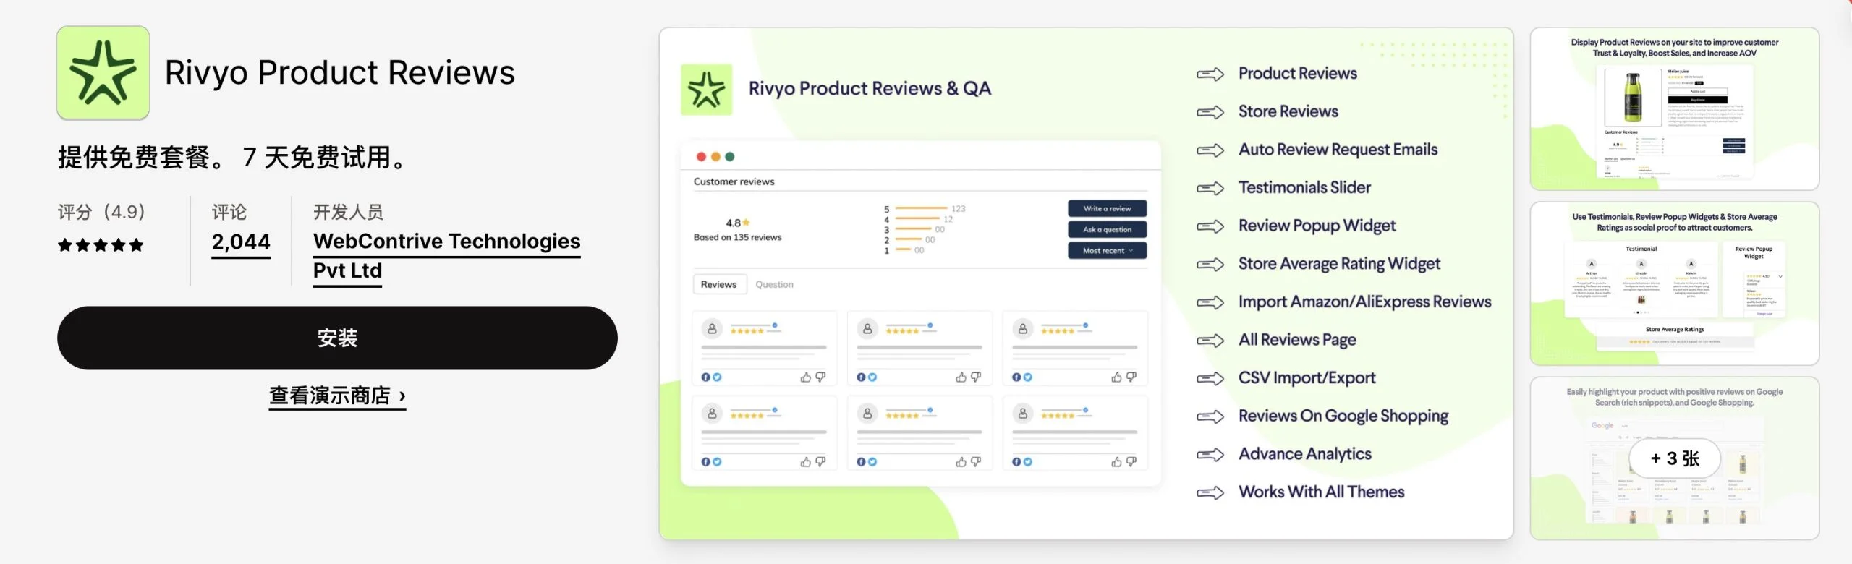Open the 2,044 reviews link
Screen dimensions: 1852x564
[x=241, y=242]
